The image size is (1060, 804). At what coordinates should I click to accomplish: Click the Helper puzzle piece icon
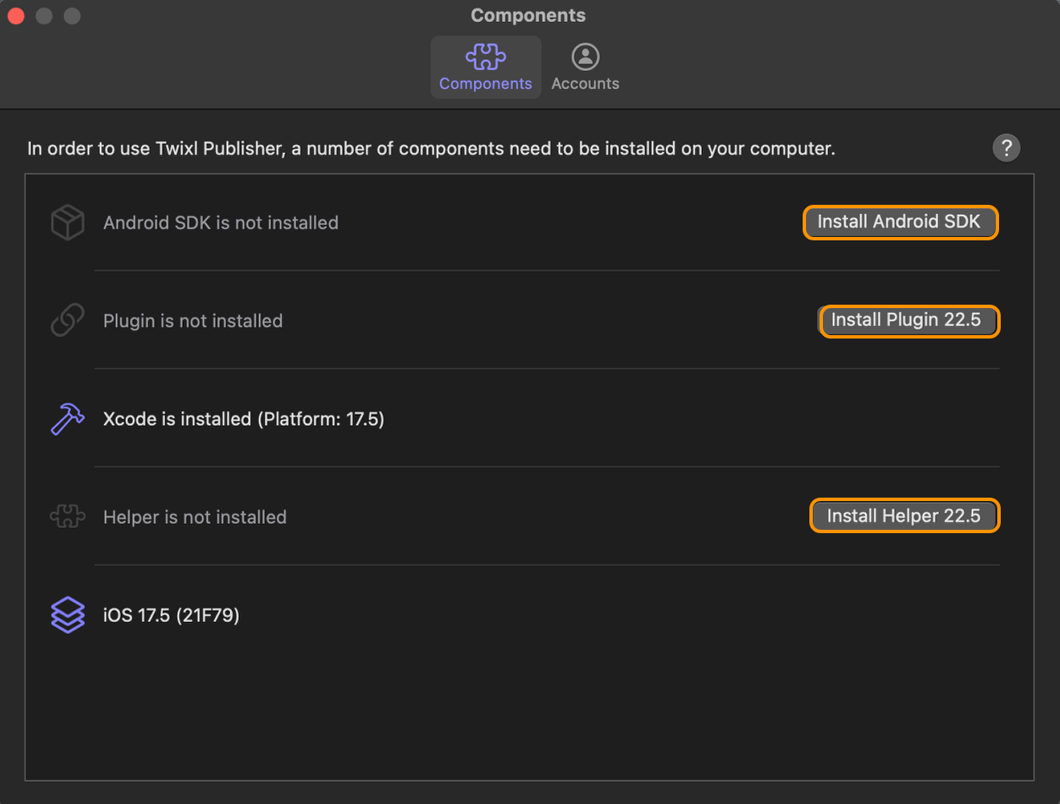click(x=68, y=517)
